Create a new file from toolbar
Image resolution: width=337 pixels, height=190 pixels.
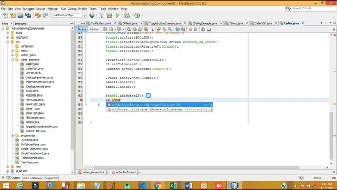click(6, 15)
